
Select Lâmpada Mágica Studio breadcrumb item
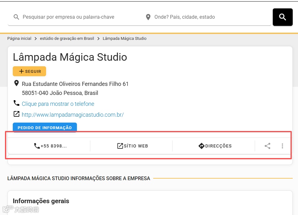(125, 38)
